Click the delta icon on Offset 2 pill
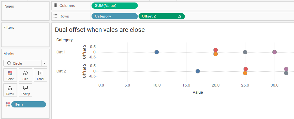Image resolution: width=294 pixels, height=119 pixels. 180,16
